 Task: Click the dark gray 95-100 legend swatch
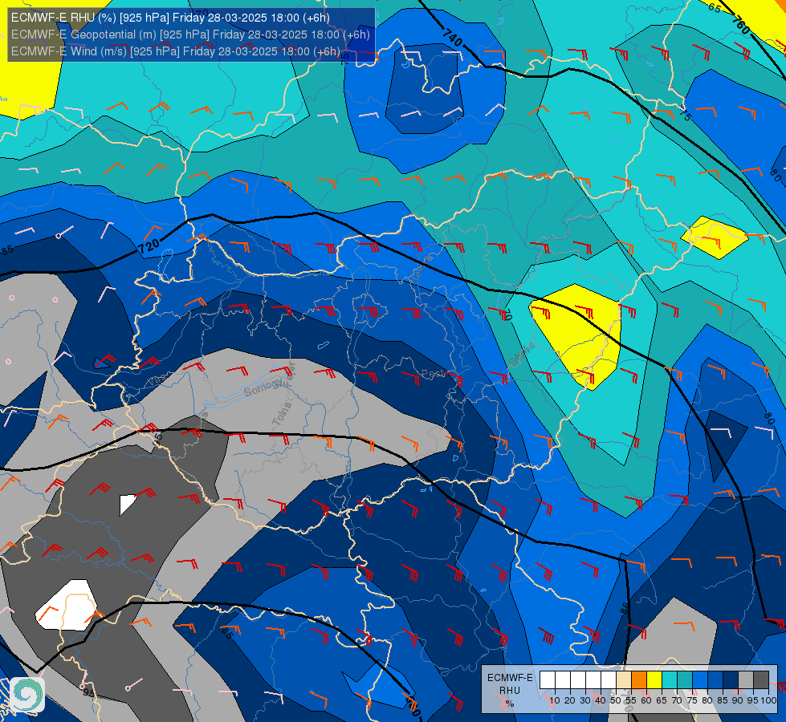pyautogui.click(x=761, y=680)
